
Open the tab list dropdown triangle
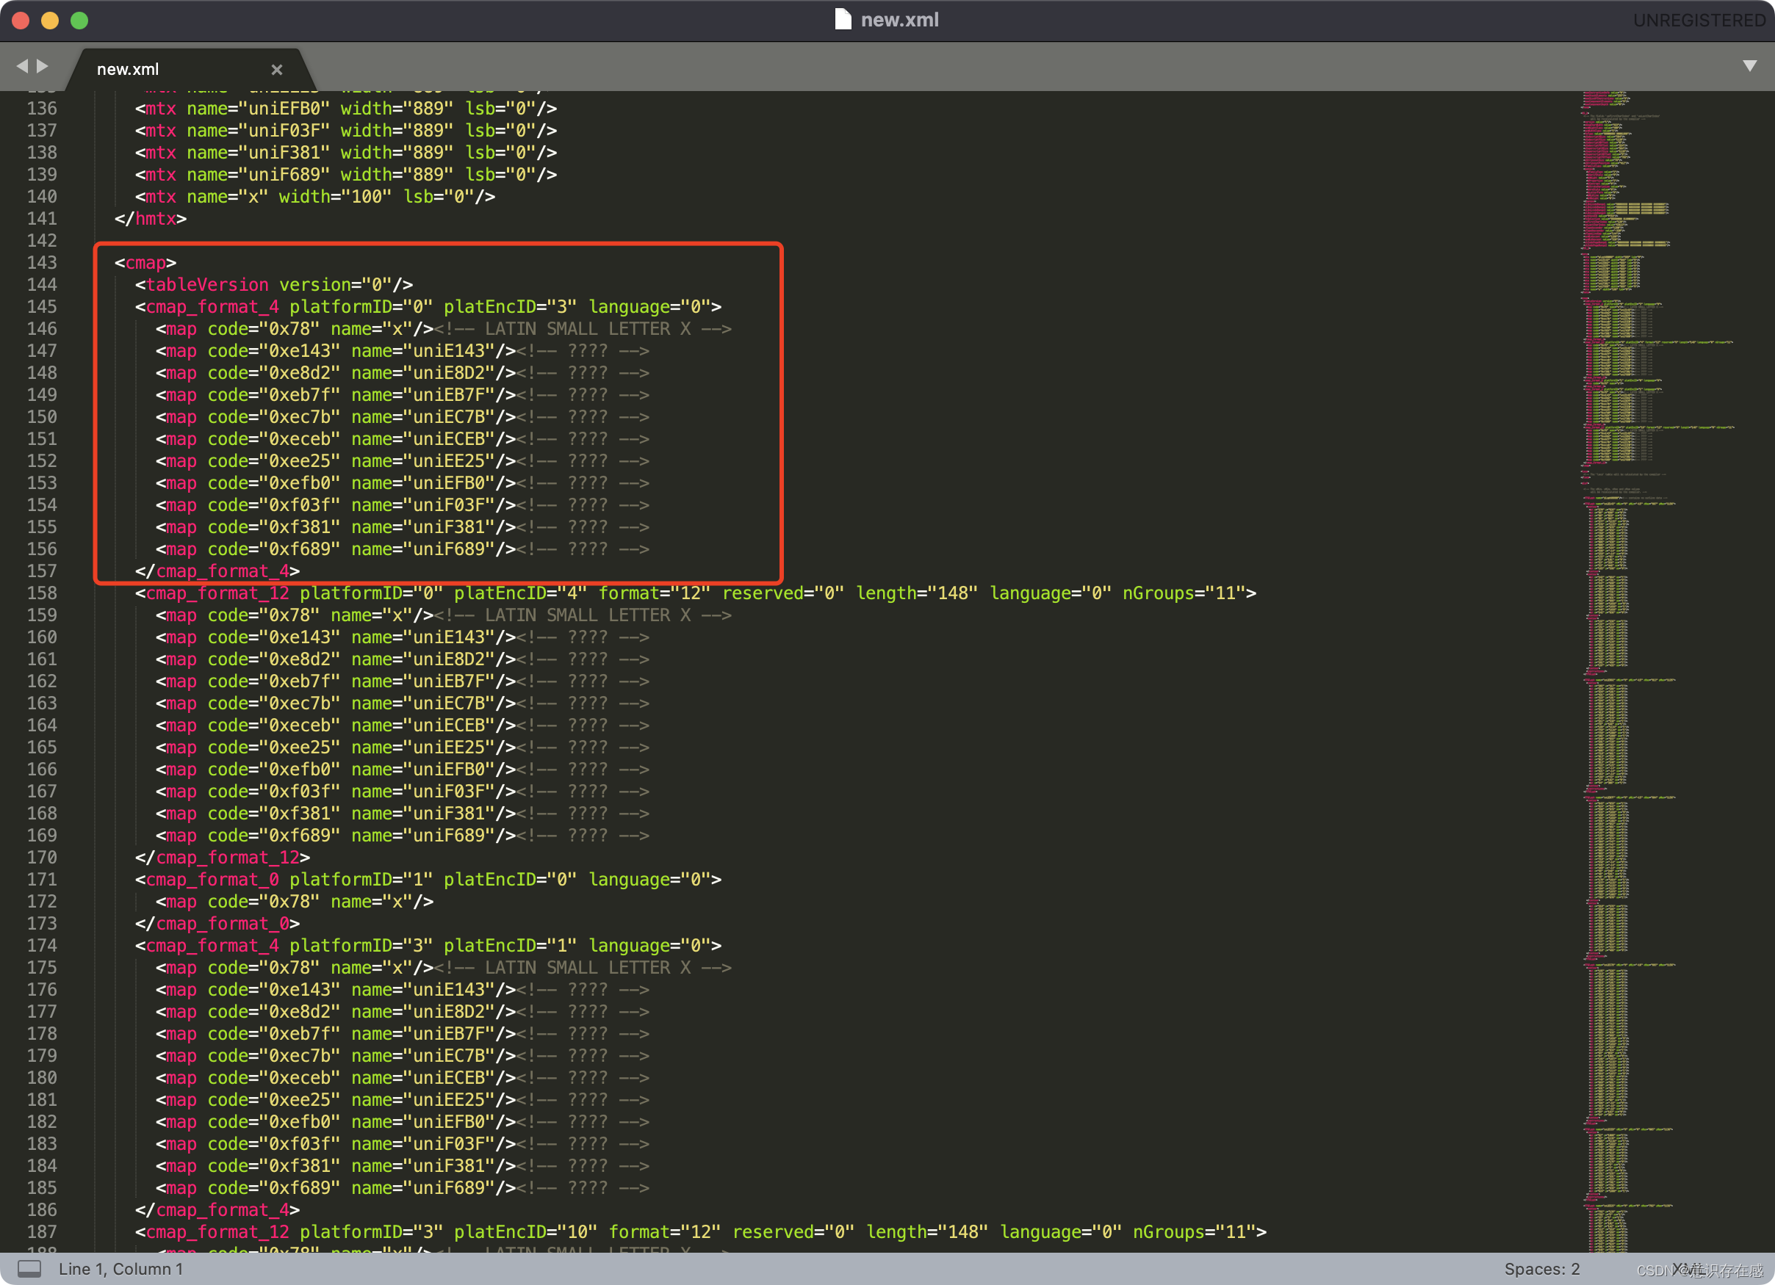[x=1749, y=65]
